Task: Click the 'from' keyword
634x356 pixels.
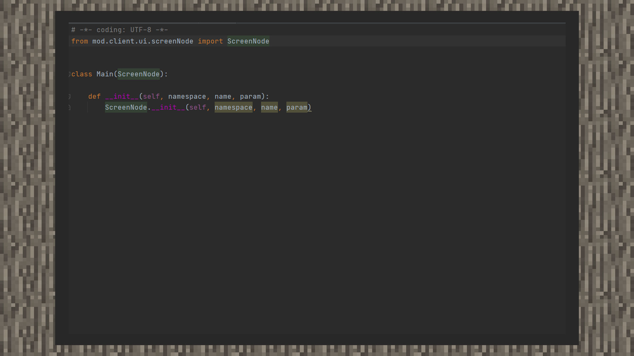Action: [x=80, y=42]
